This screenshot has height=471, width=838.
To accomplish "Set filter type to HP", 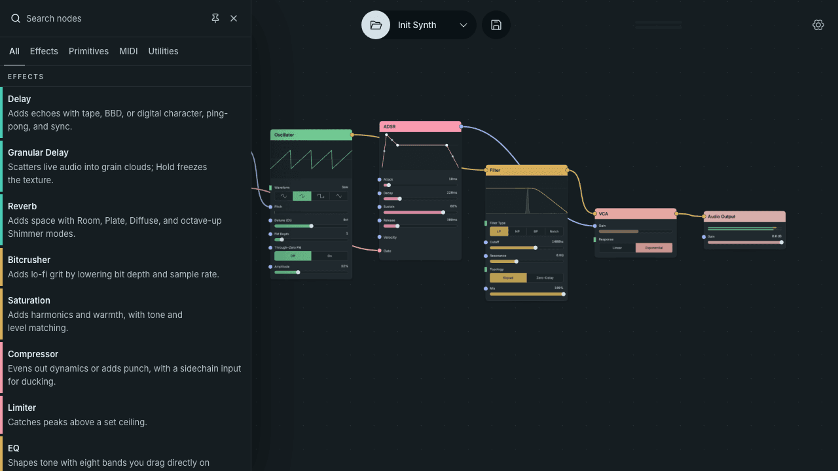I will click(x=517, y=231).
